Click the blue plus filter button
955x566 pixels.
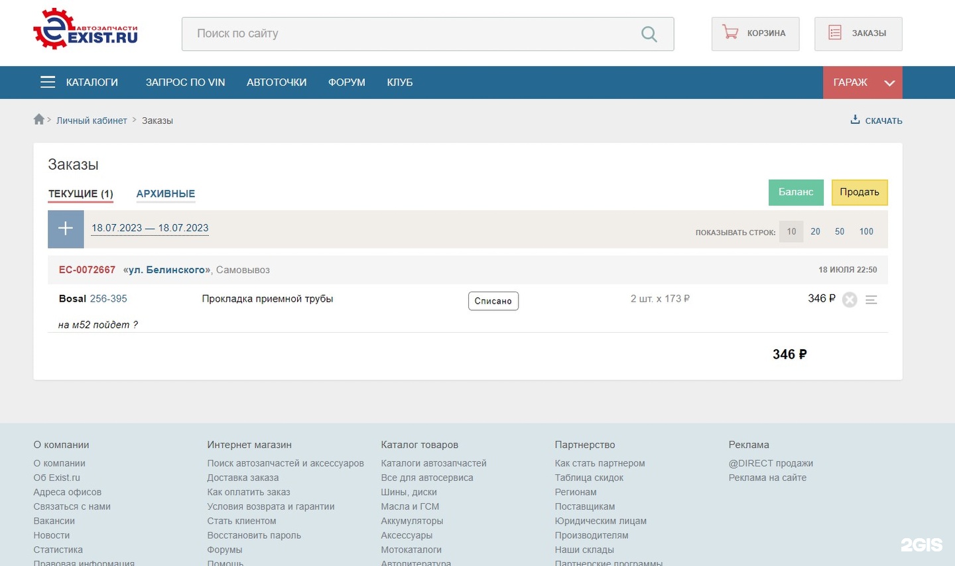[66, 229]
